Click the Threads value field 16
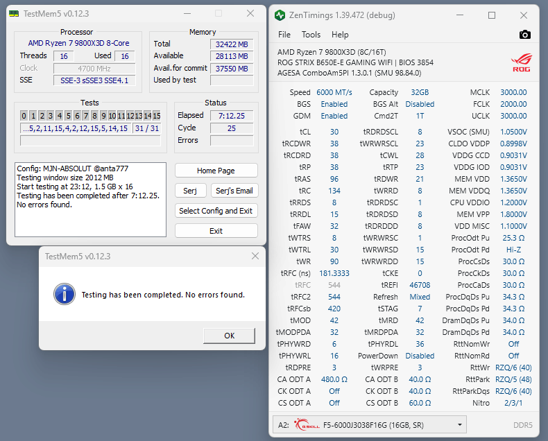This screenshot has height=441, width=548. (x=64, y=56)
